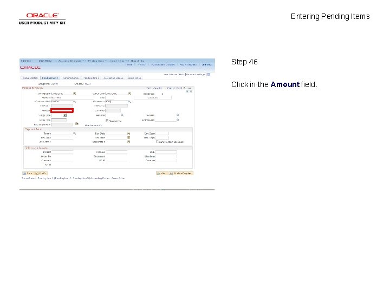This screenshot has height=292, width=390.
Task: Click the Document input field
Action: (116, 156)
